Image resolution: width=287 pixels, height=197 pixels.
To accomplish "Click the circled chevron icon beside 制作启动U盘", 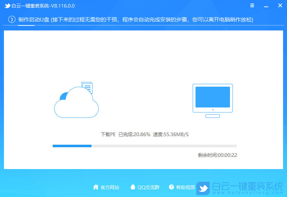I will pyautogui.click(x=12, y=19).
